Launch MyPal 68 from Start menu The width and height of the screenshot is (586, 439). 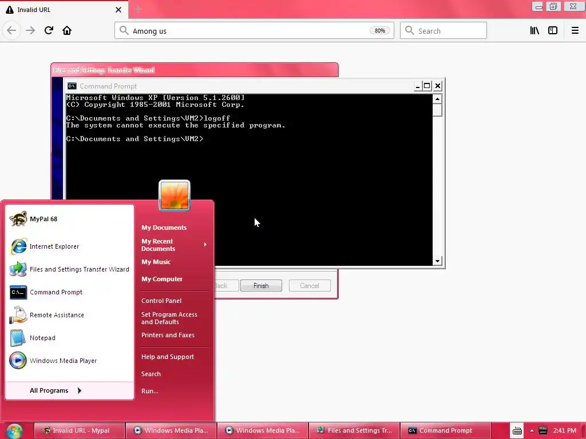point(70,219)
